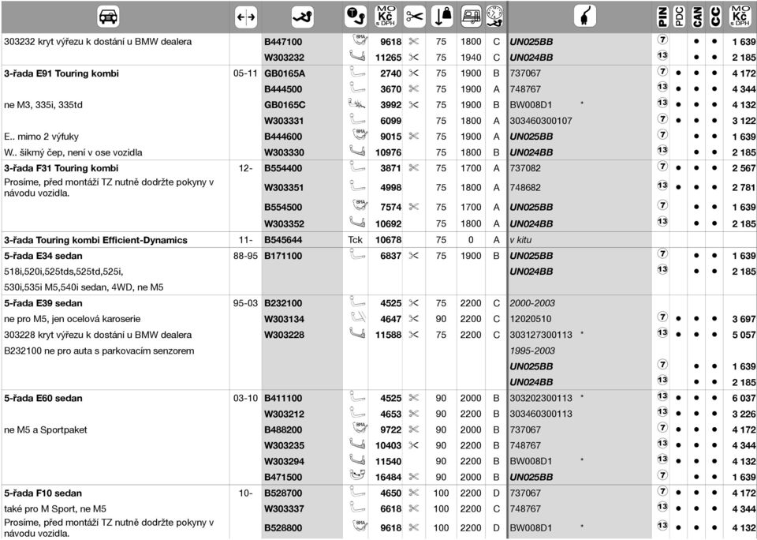Click product code B447100
The image size is (757, 540).
pos(283,42)
